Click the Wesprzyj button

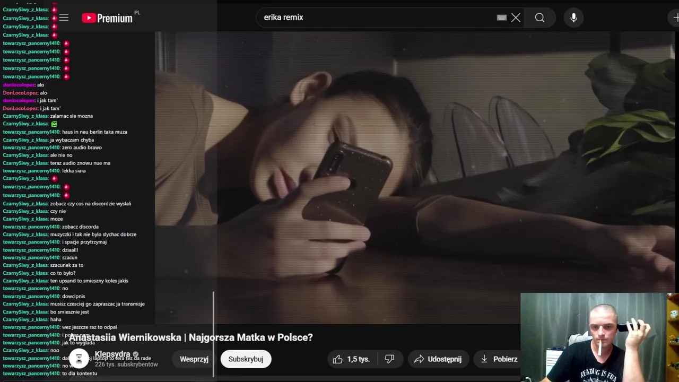click(x=194, y=359)
